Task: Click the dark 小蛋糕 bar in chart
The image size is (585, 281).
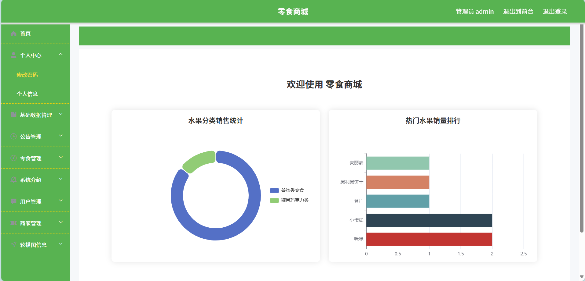Action: 429,220
